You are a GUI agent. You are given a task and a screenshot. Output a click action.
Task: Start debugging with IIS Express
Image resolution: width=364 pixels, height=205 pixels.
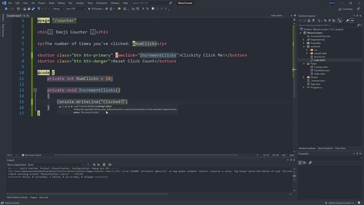point(96,9)
